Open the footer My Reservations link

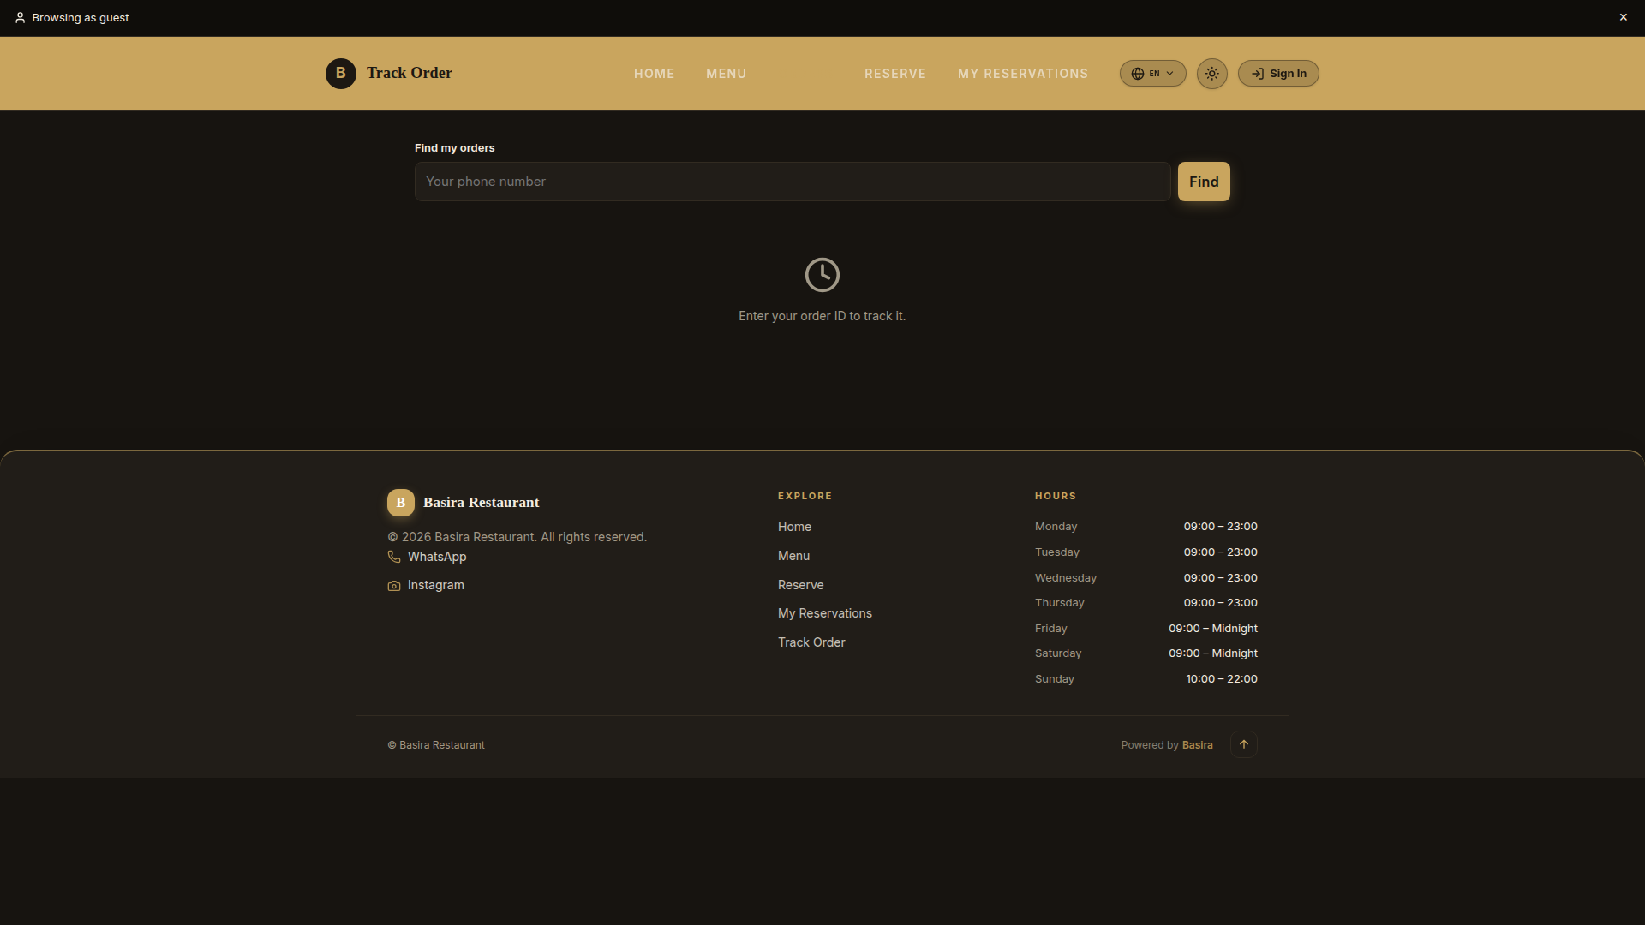click(x=824, y=613)
